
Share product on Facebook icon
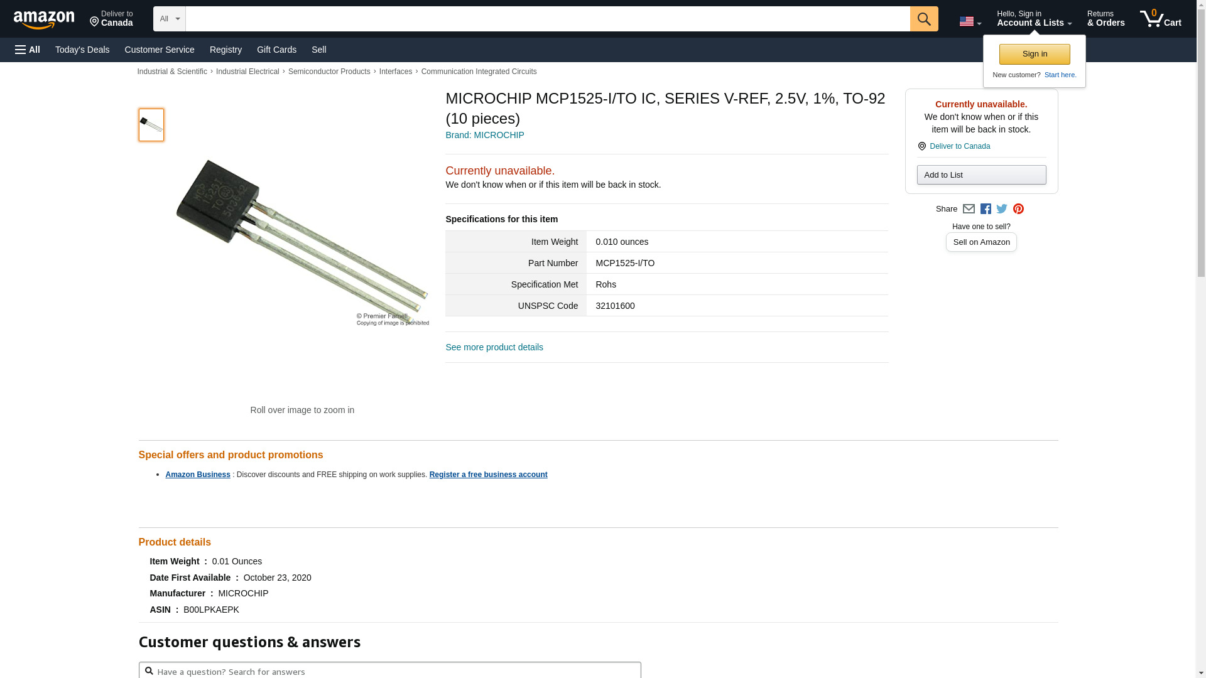point(986,209)
